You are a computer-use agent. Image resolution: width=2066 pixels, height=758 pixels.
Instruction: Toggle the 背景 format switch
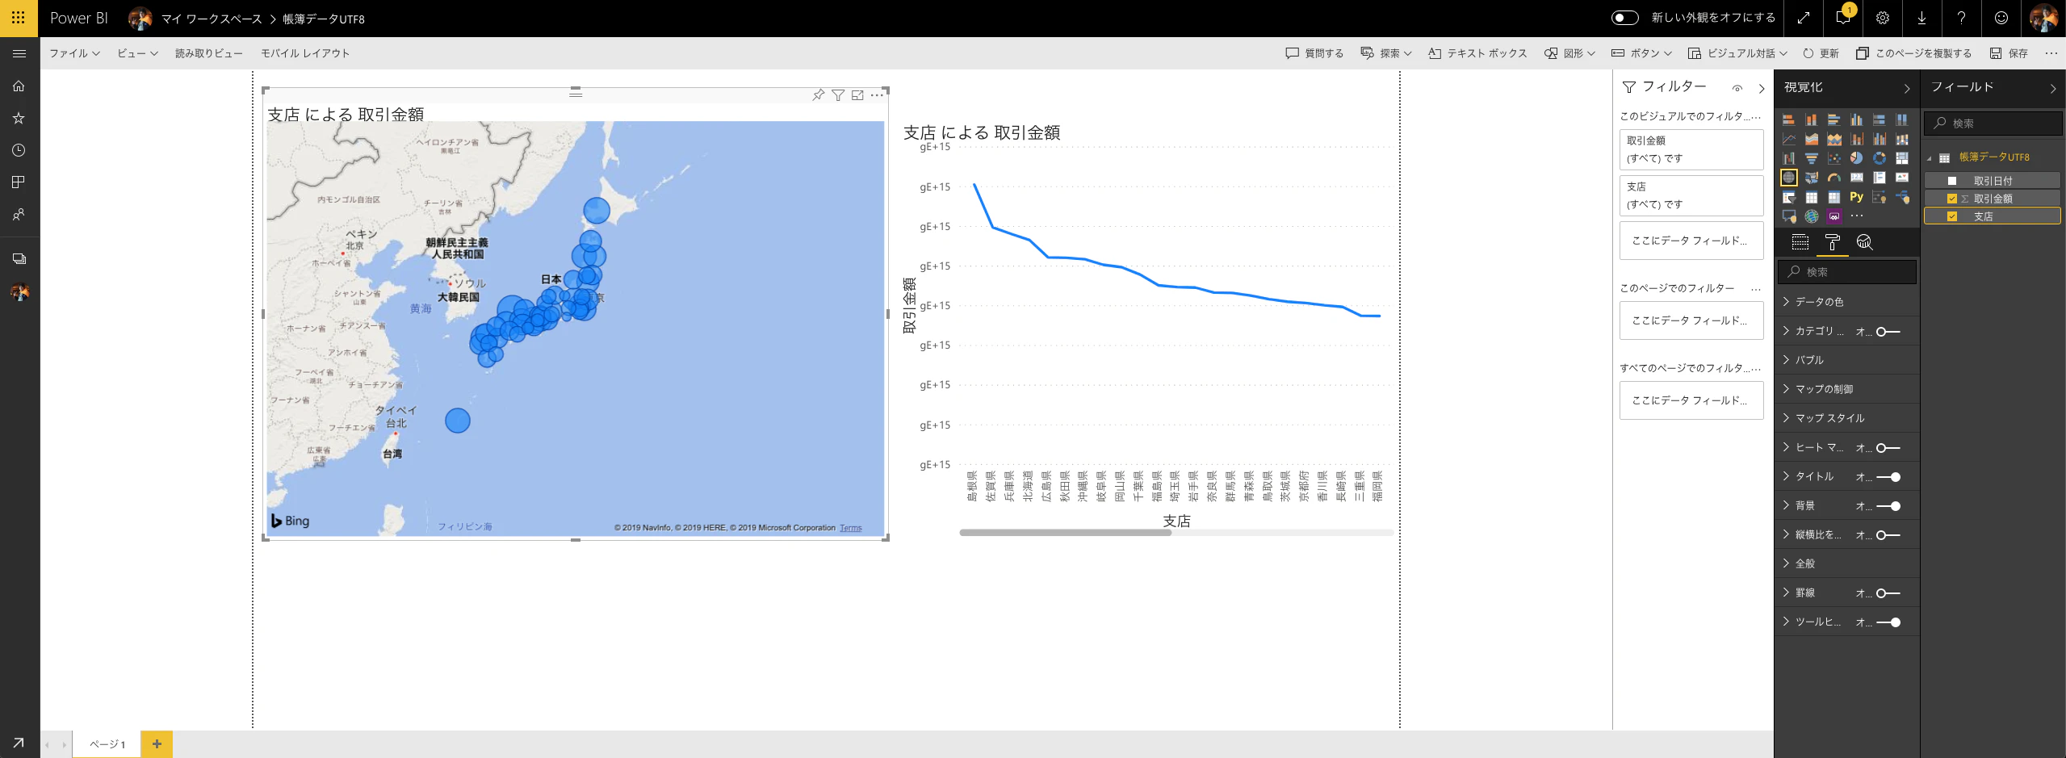pos(1888,506)
